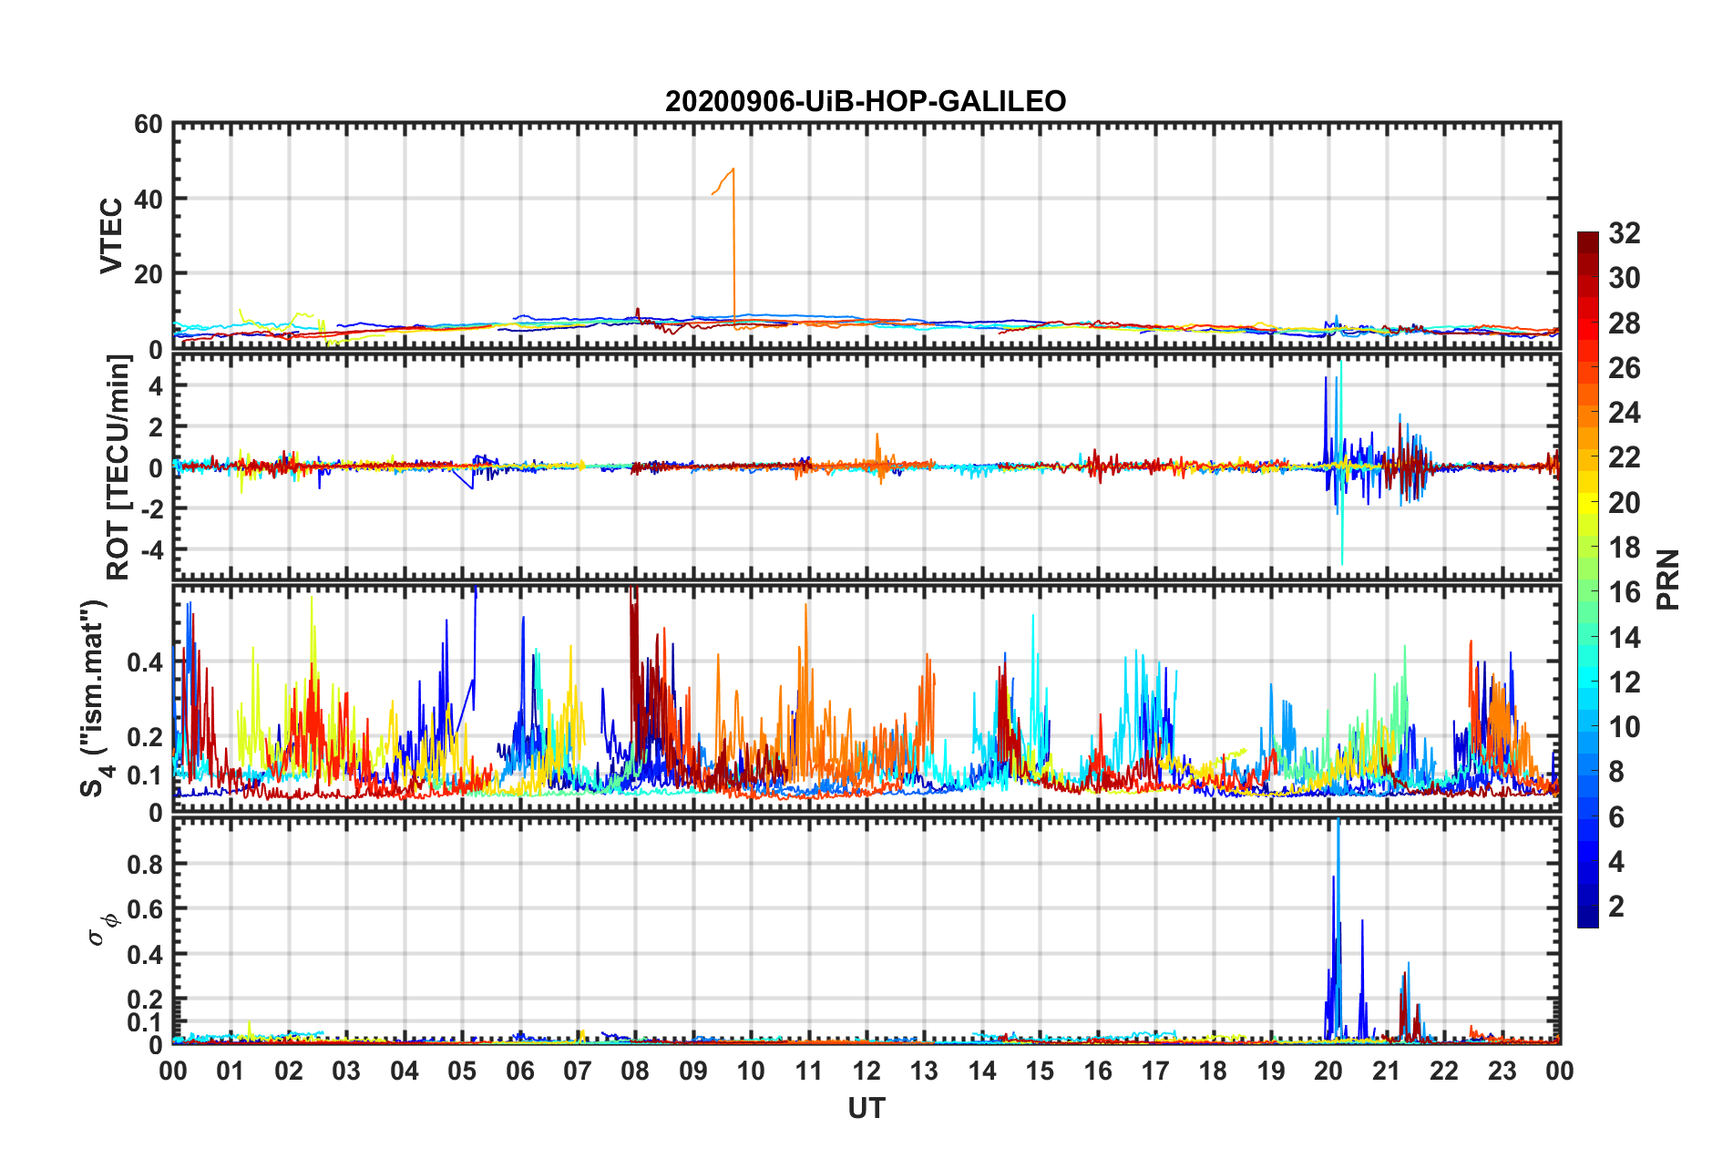Click the "16" label on the PRN colorbar
1733x1159 pixels.
(1625, 592)
